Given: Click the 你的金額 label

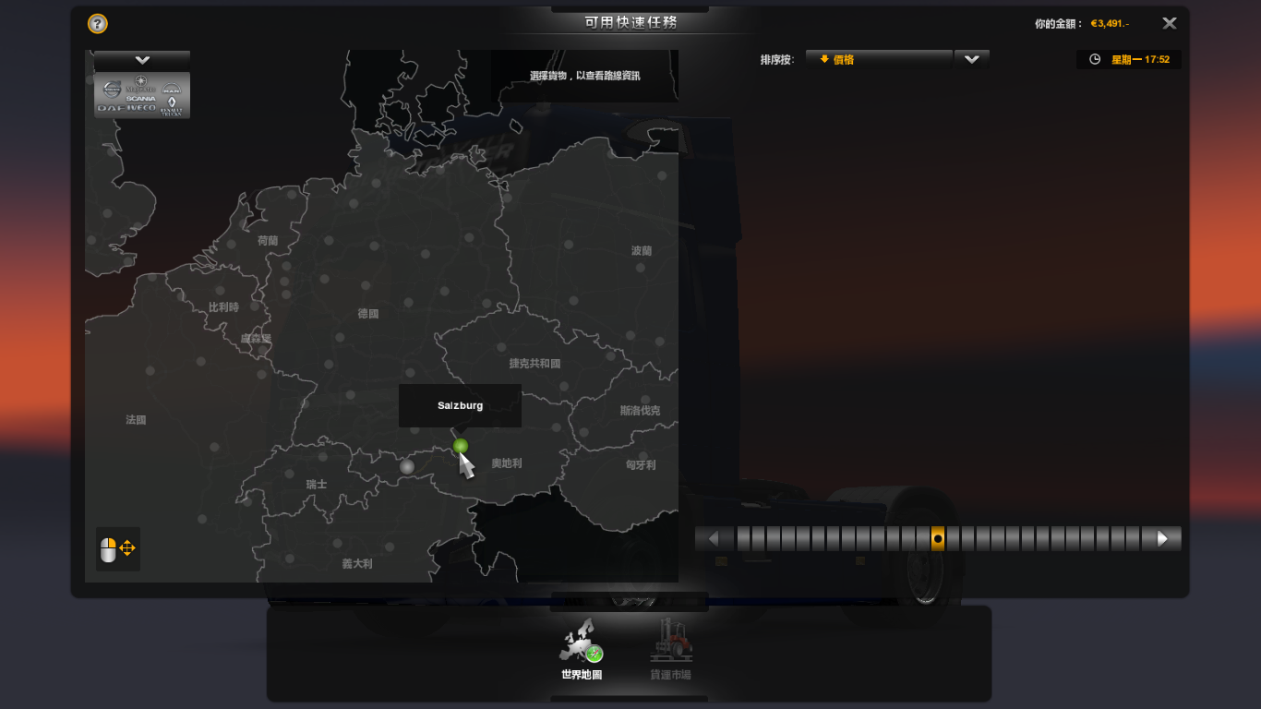Looking at the screenshot, I should (1057, 24).
